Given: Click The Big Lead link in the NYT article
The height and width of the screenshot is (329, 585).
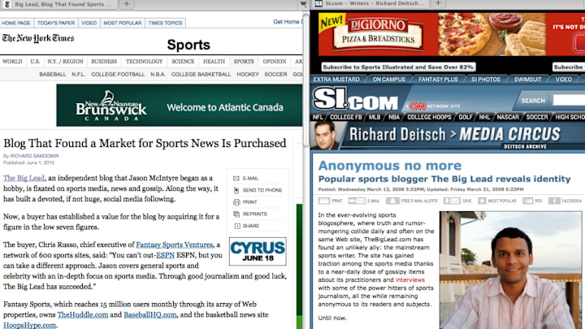Looking at the screenshot, I should coord(24,178).
